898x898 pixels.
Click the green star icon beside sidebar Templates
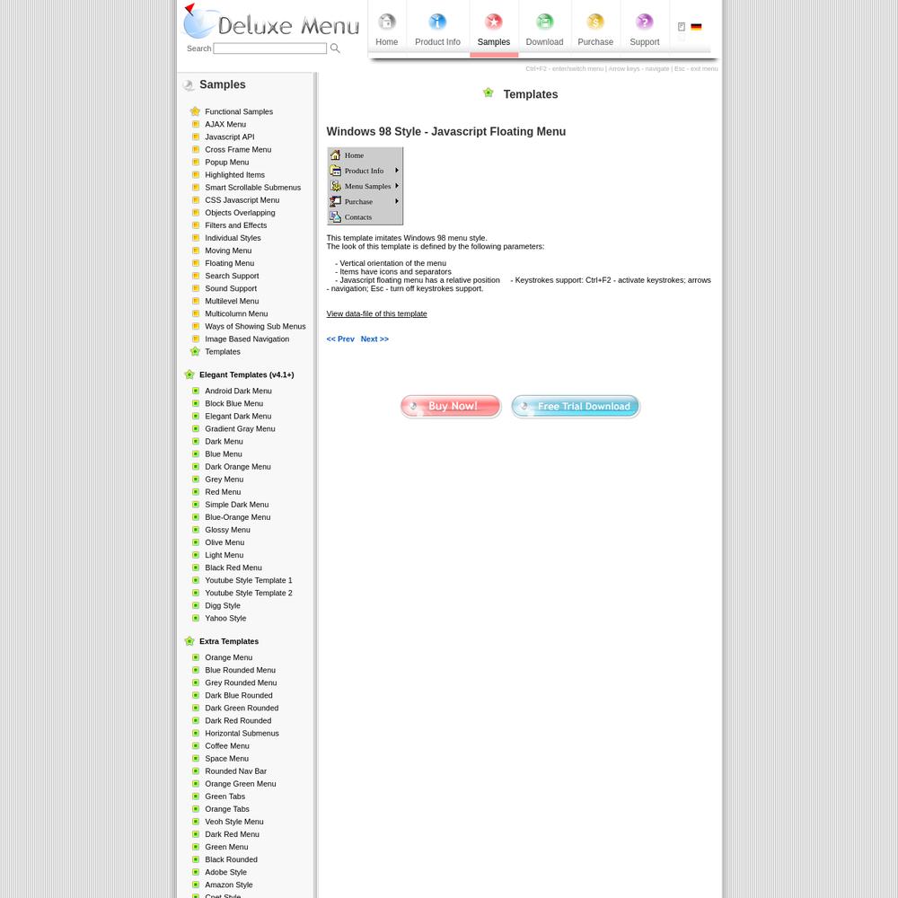click(195, 351)
